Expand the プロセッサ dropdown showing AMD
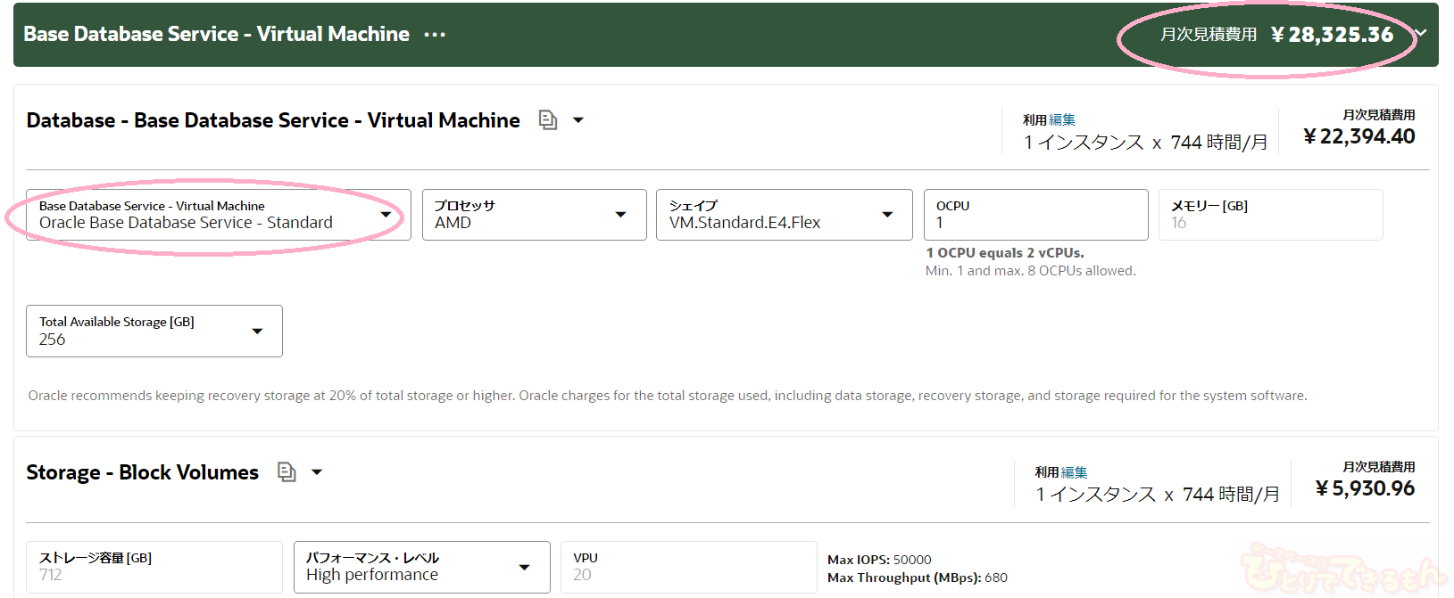The width and height of the screenshot is (1454, 598). click(534, 215)
